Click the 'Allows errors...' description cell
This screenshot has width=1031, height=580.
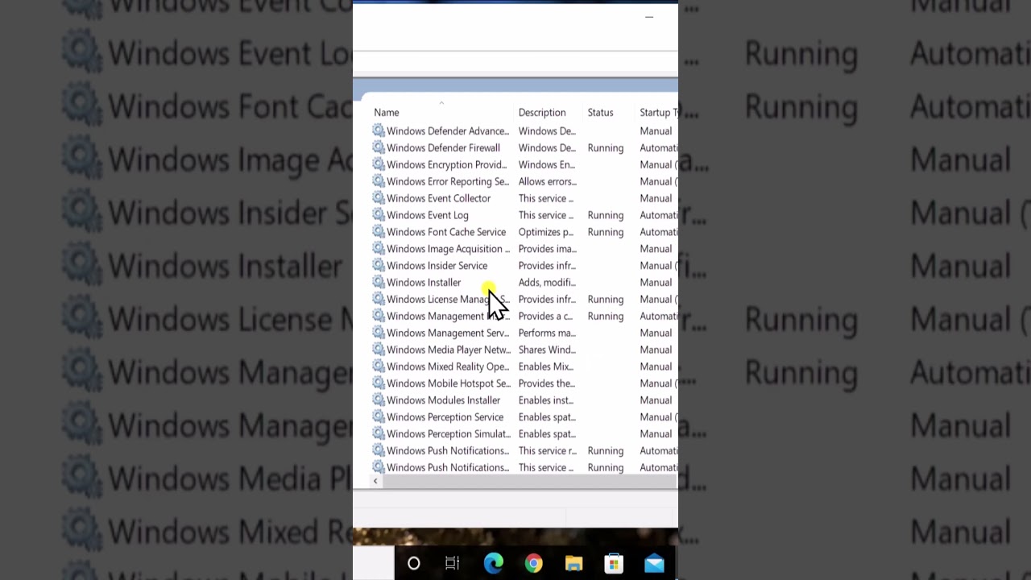(x=548, y=181)
